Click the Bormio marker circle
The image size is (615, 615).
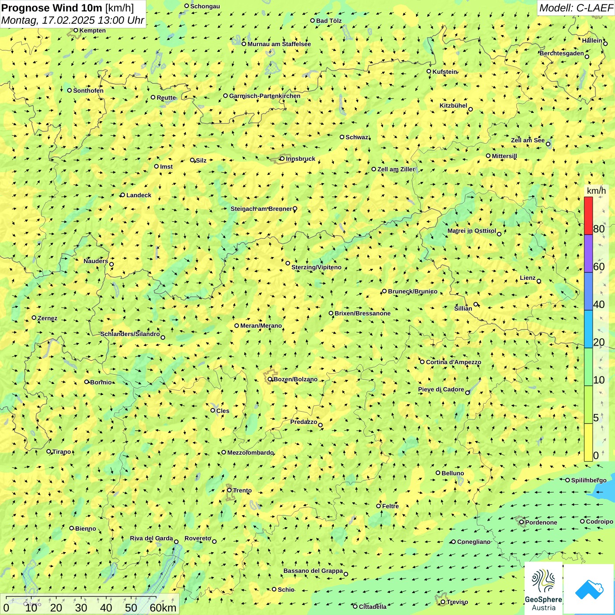point(87,382)
